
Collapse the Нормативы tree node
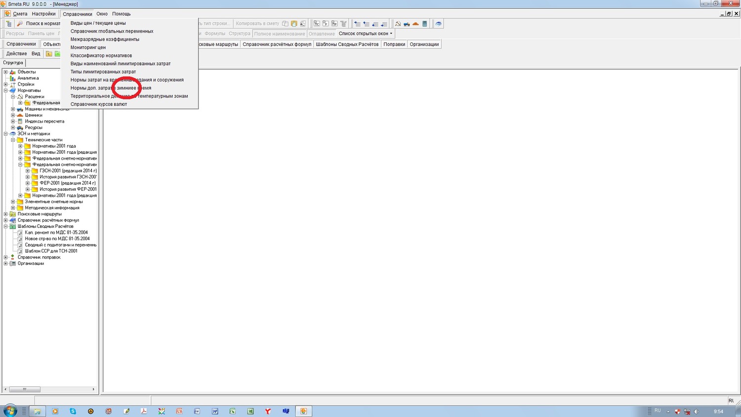(x=6, y=90)
